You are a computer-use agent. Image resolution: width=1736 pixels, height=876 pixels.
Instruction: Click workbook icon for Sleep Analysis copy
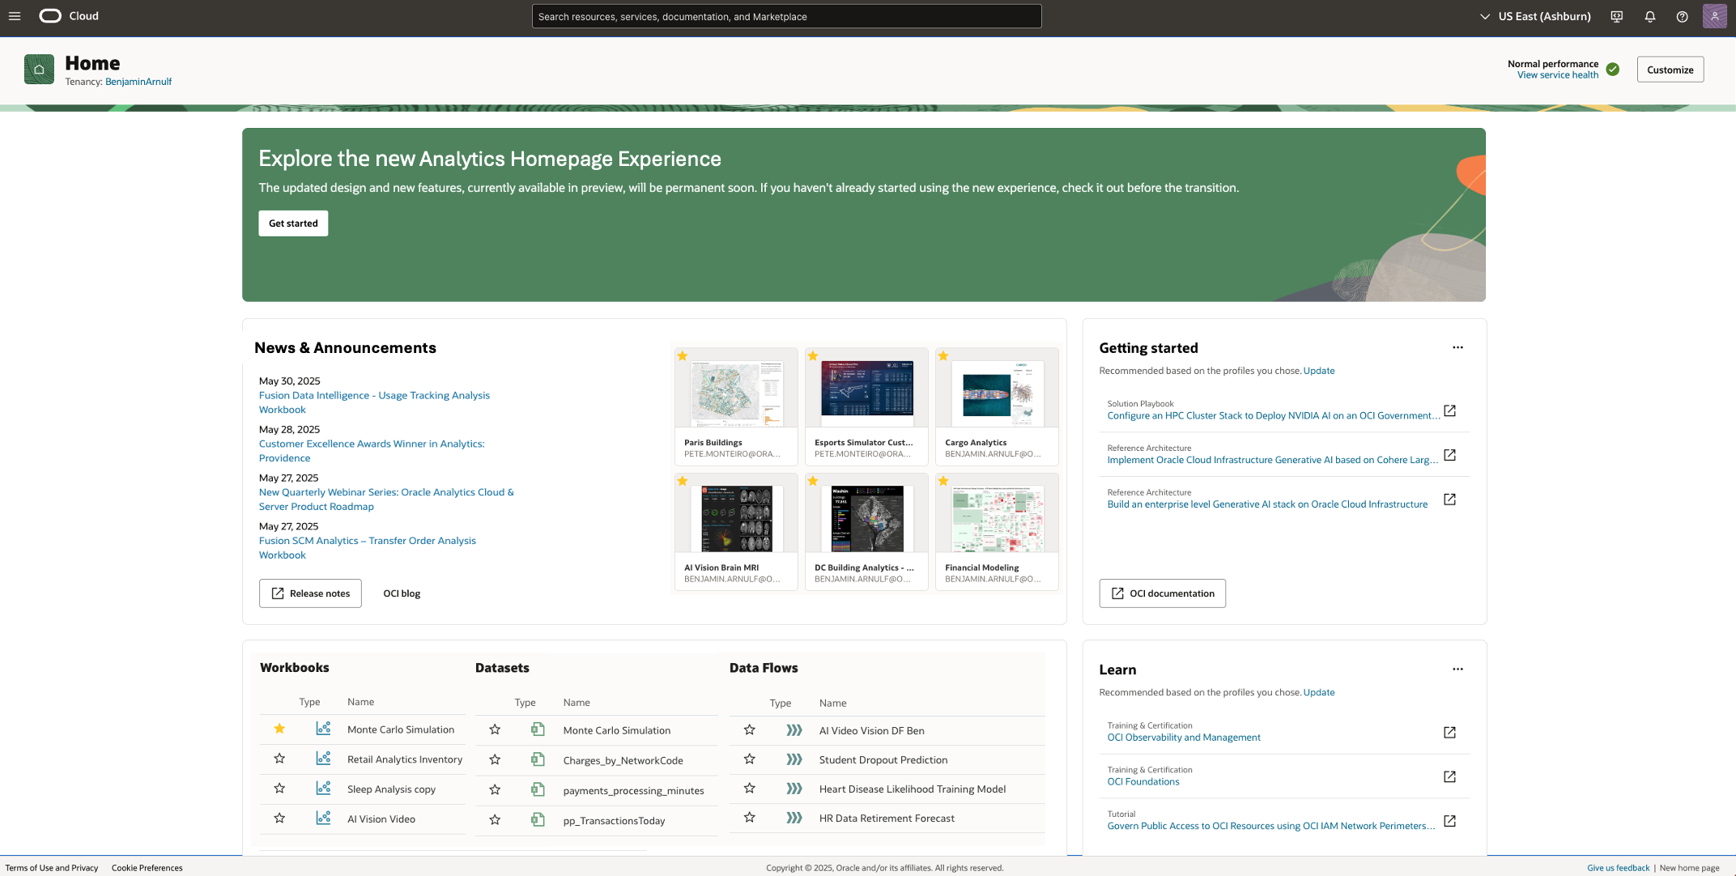[323, 789]
